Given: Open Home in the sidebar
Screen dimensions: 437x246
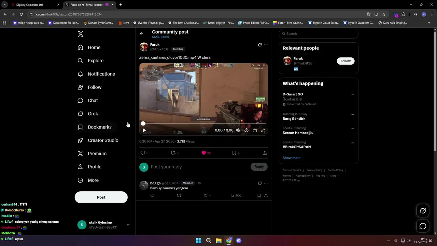Looking at the screenshot, I should (89, 47).
